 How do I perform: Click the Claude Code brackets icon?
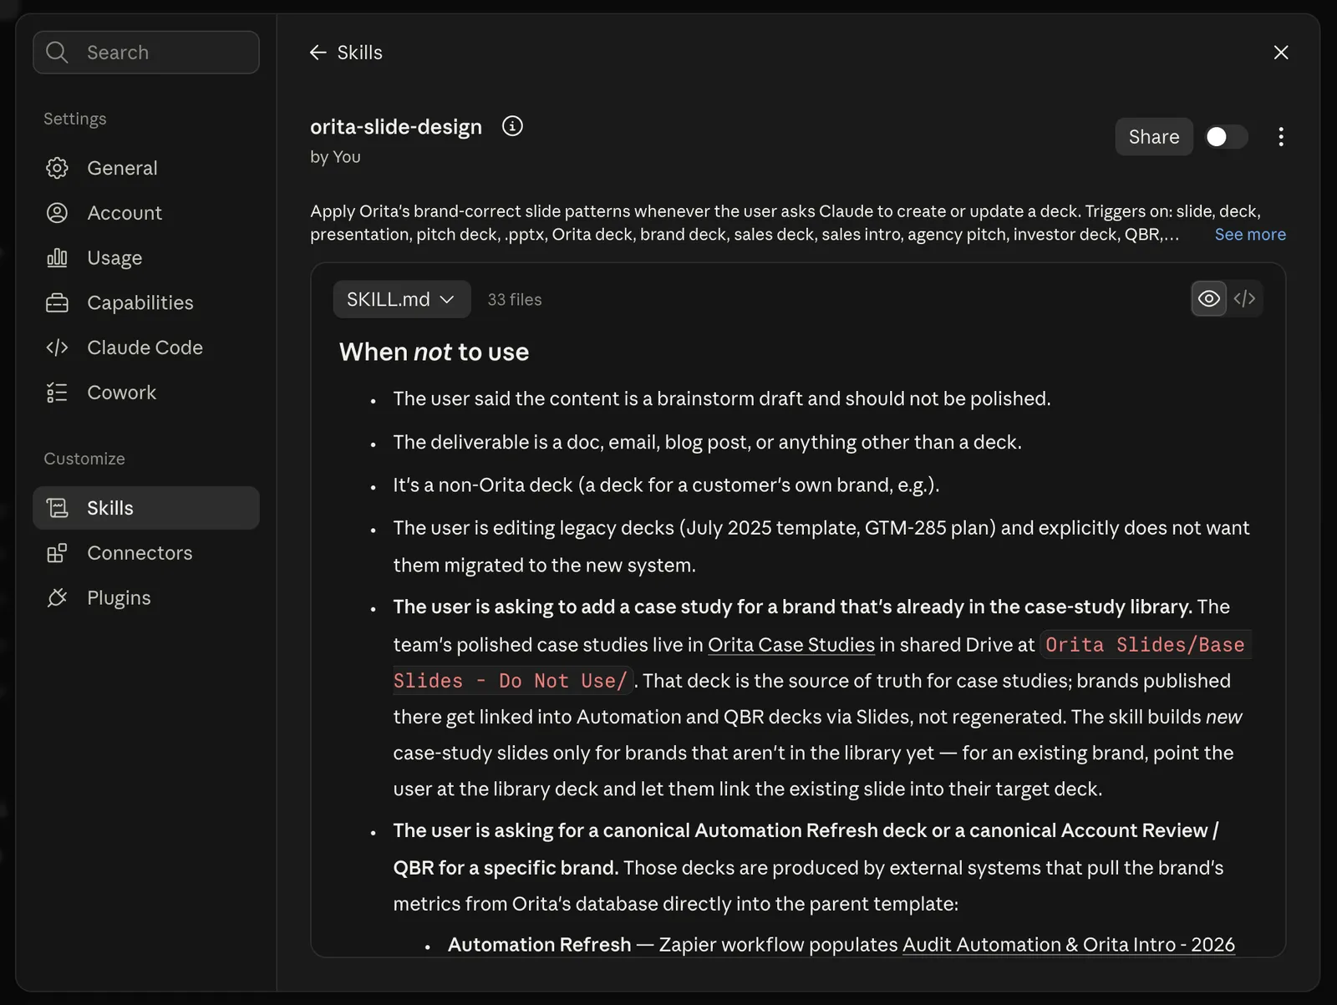coord(57,348)
